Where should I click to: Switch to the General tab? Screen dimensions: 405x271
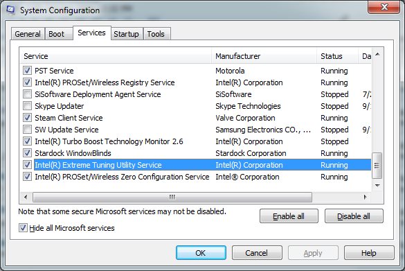[28, 34]
